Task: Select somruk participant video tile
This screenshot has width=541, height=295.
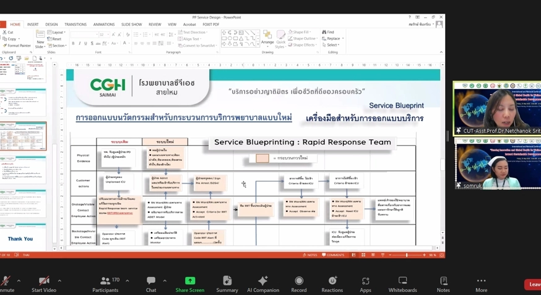Action: pyautogui.click(x=498, y=165)
